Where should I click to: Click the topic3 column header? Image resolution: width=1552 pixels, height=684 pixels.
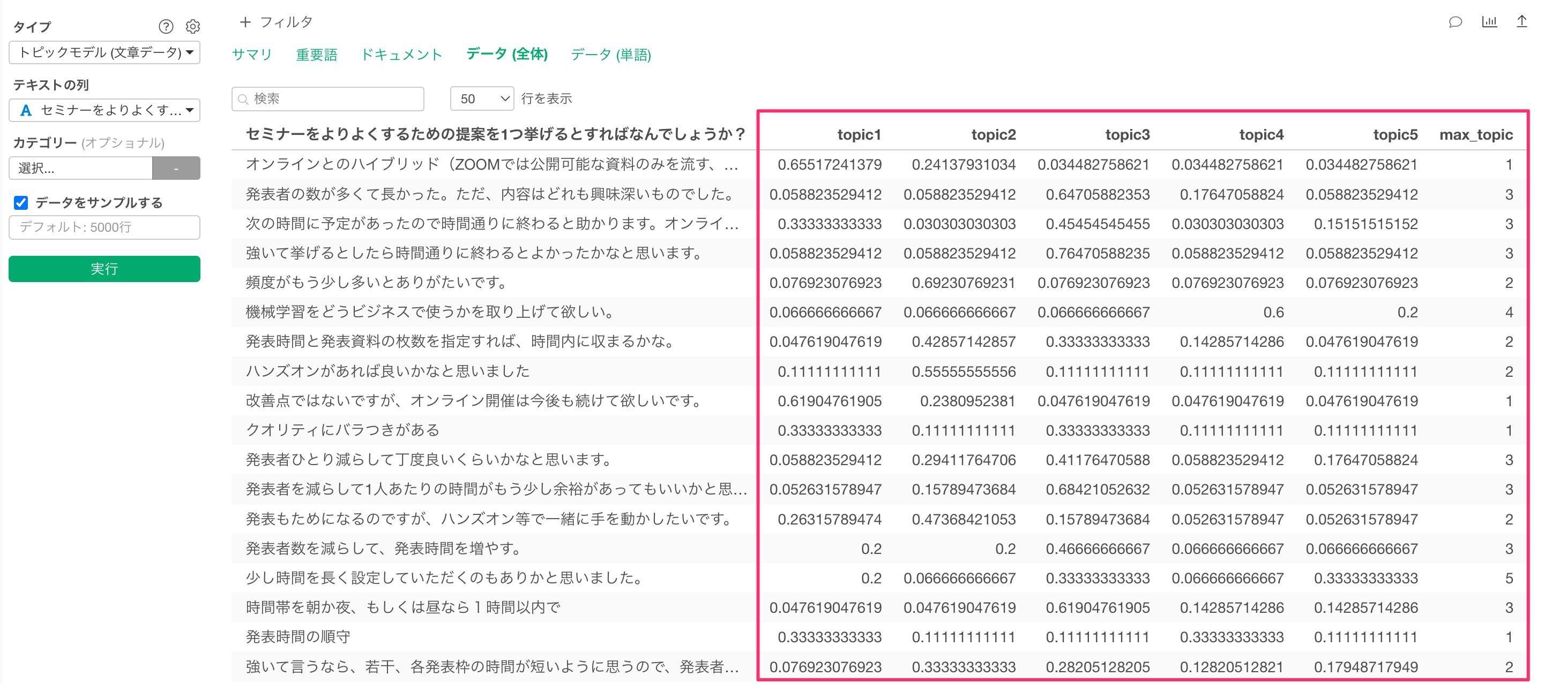point(1127,135)
